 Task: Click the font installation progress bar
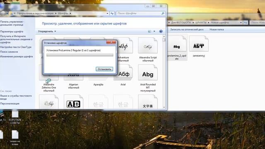(80, 55)
